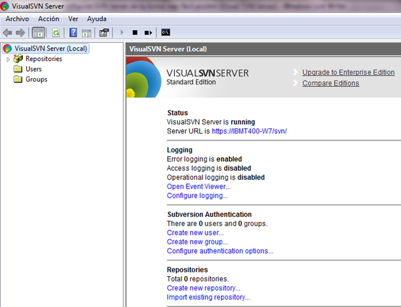Click Create new user link

click(x=195, y=233)
